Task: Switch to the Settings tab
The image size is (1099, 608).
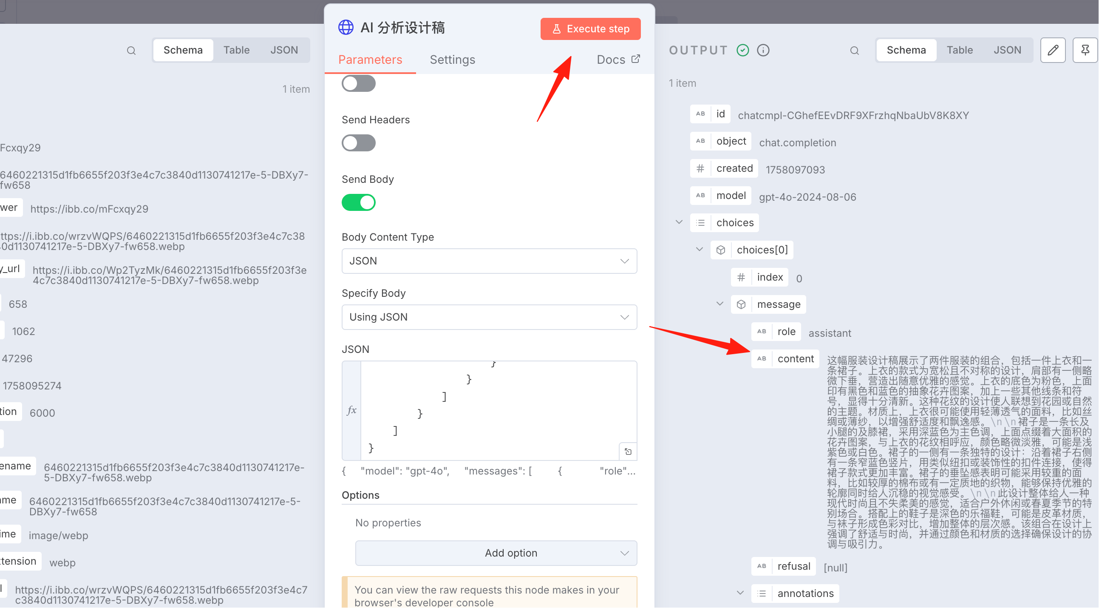Action: (x=452, y=60)
